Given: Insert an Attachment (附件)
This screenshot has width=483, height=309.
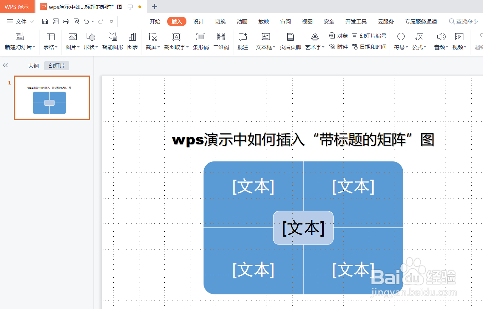Looking at the screenshot, I should click(x=338, y=47).
